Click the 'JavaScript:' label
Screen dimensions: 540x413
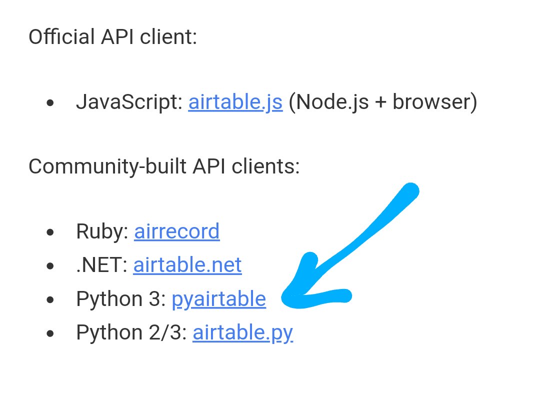coord(129,102)
